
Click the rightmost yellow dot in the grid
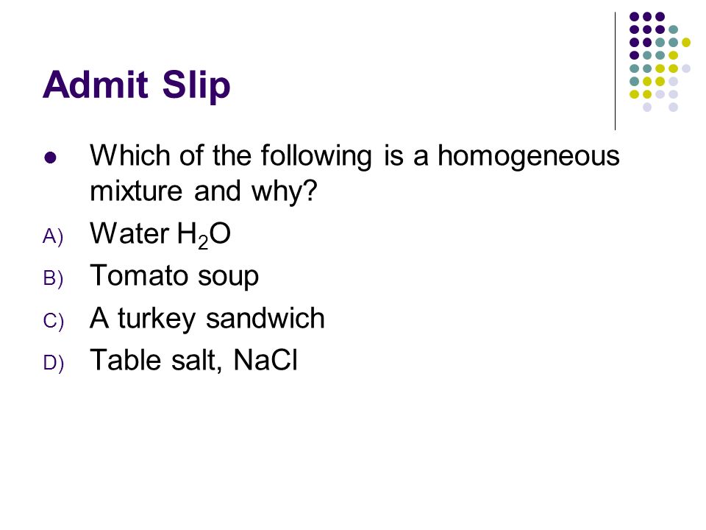coord(685,43)
